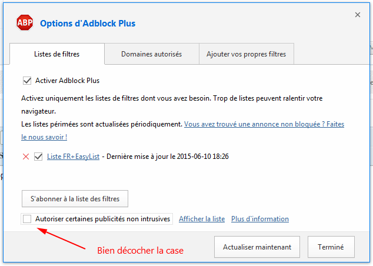Check Autoriser certaines publicités non intrusives
373x266 pixels.
(27, 219)
